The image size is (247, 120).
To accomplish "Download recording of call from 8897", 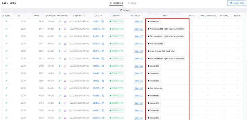I will click(x=65, y=73).
